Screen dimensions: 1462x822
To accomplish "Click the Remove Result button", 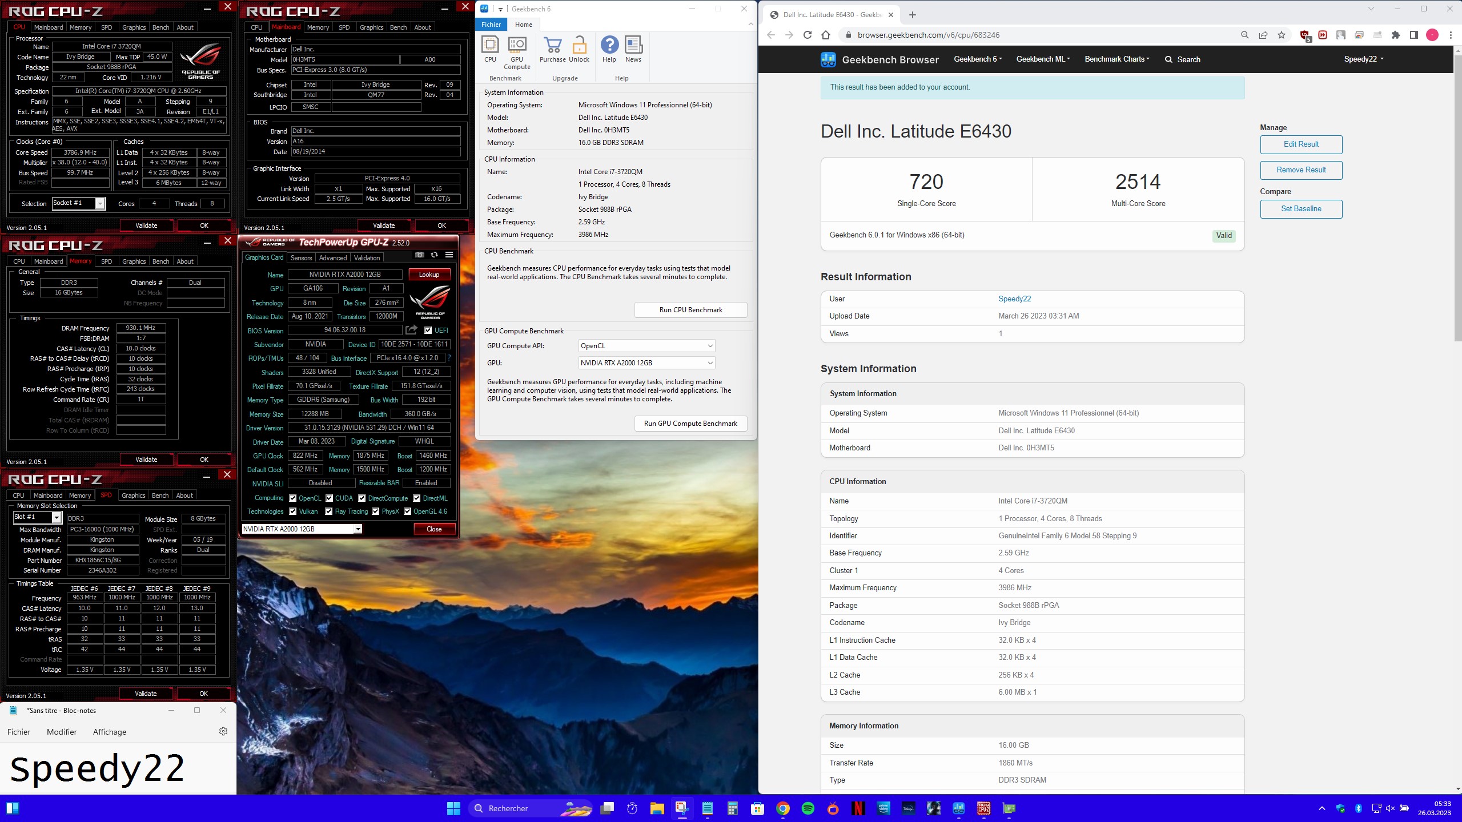I will [x=1301, y=170].
